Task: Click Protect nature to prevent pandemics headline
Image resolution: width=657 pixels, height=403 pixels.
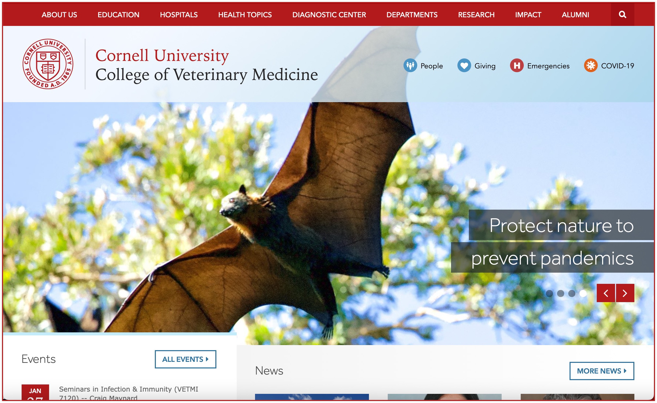Action: 553,241
